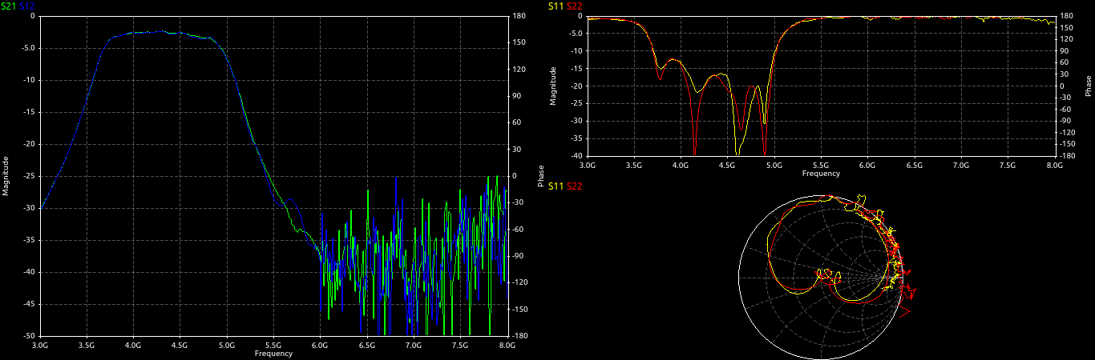Click the blue S12 trace label

(x=27, y=6)
